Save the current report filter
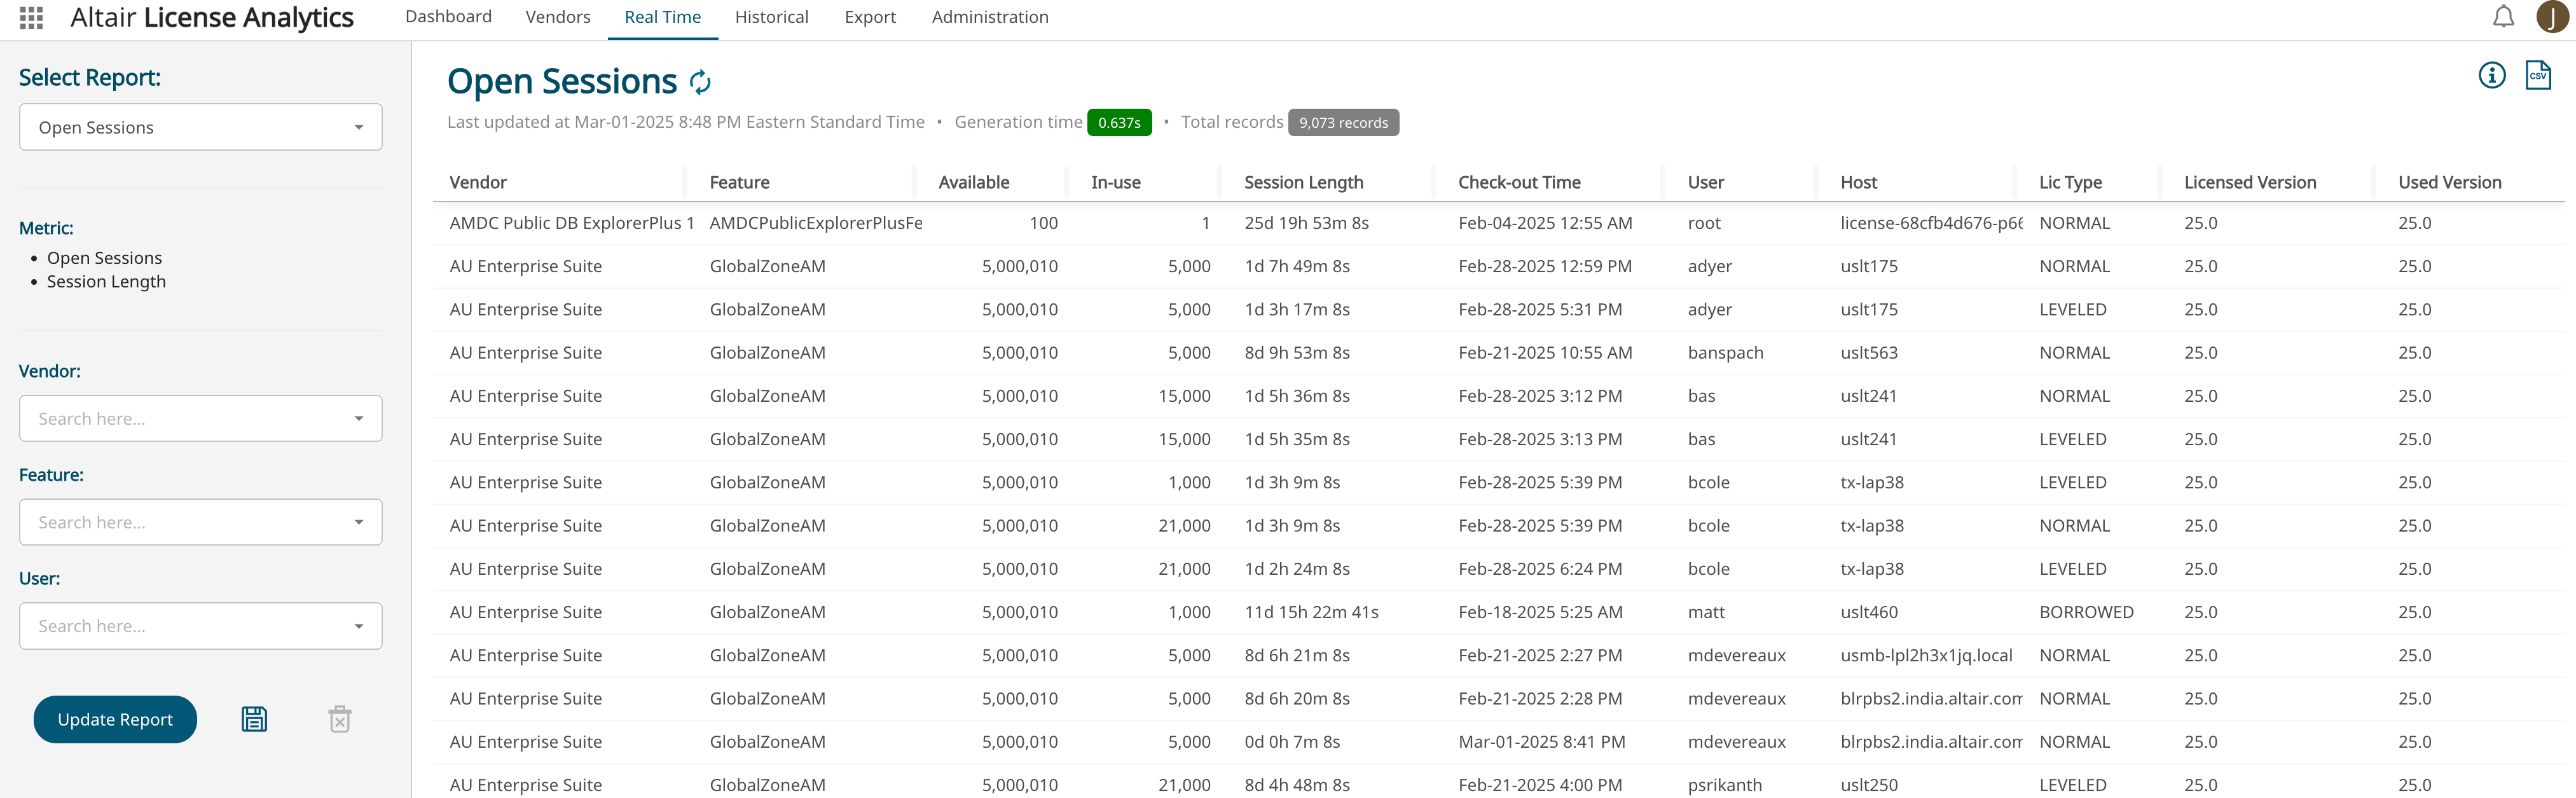Screen dimensions: 2576x798 (254, 719)
